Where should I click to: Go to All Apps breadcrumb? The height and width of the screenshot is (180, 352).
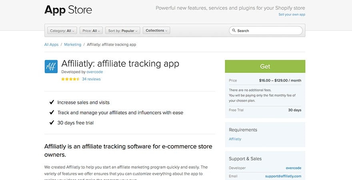click(51, 45)
